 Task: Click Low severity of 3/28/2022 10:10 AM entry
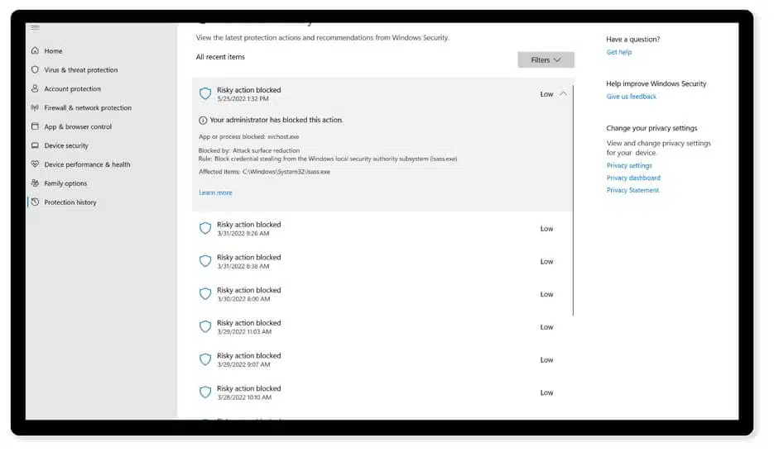pos(546,392)
